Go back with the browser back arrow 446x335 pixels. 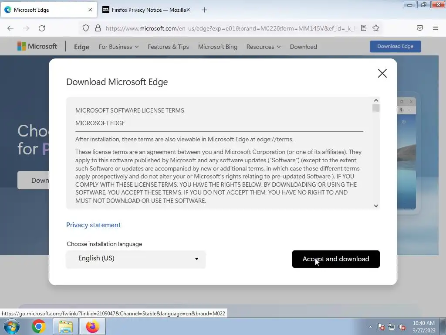pyautogui.click(x=10, y=28)
